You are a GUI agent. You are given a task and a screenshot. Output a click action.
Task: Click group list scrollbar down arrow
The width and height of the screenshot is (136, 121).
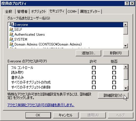pyautogui.click(x=126, y=46)
